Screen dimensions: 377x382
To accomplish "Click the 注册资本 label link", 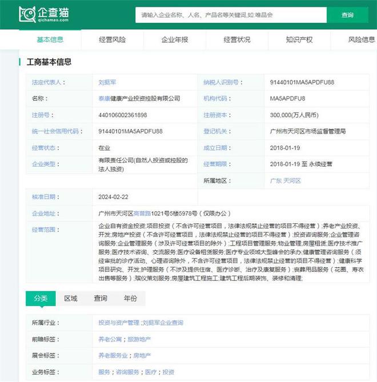I will tap(215, 115).
